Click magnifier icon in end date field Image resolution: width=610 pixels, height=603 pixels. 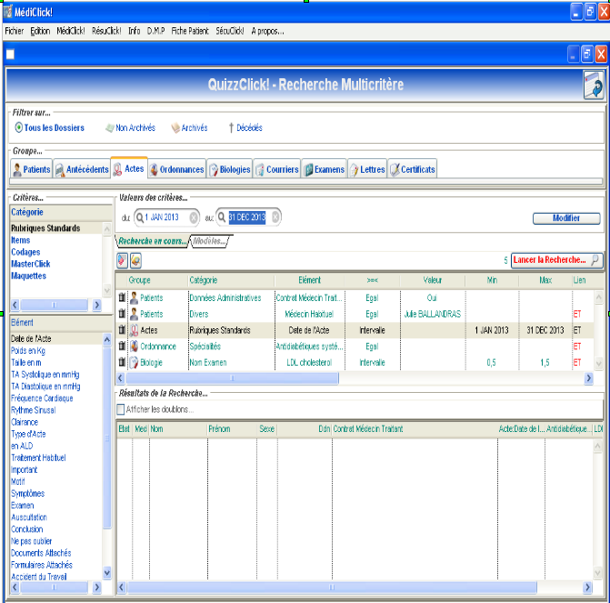point(221,216)
